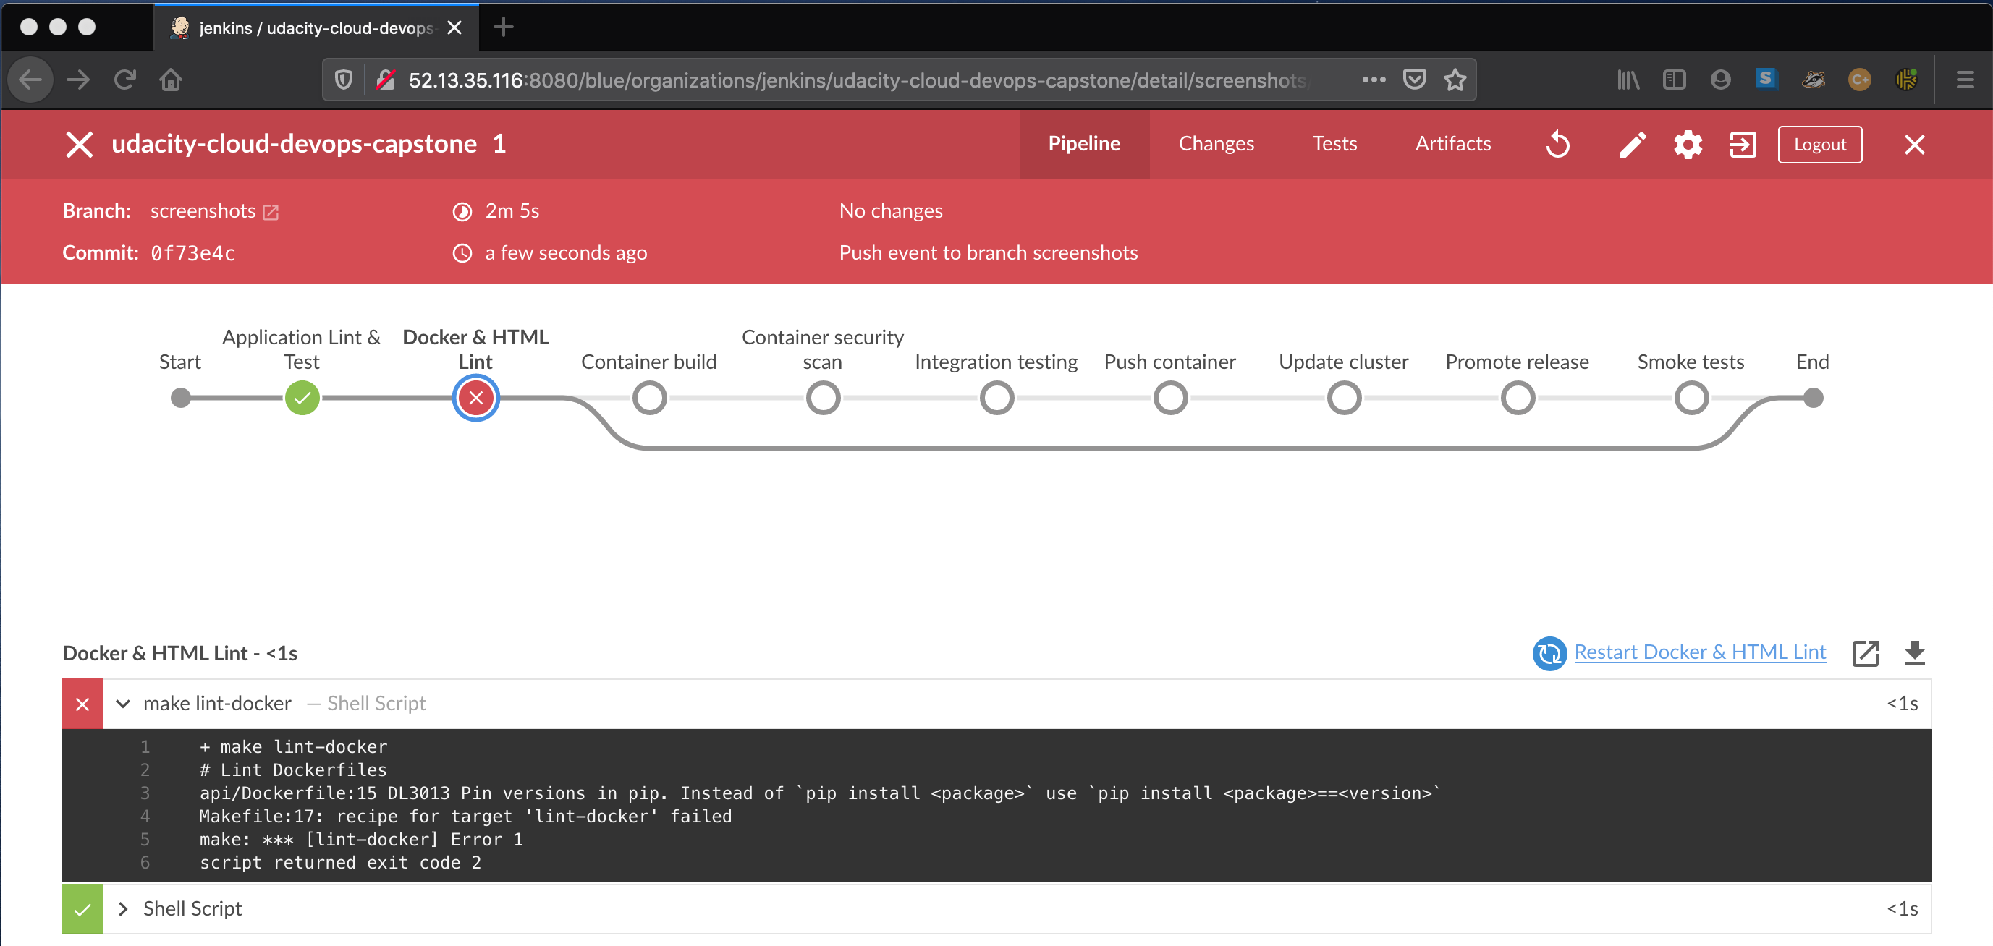Switch to the Pipeline tab

[x=1084, y=144]
